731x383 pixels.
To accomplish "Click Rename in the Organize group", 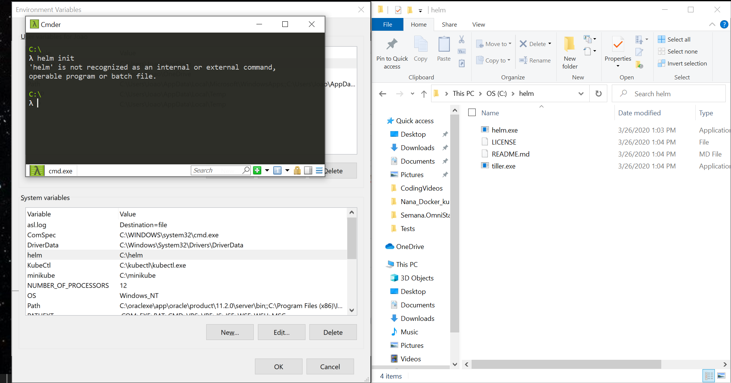I will pyautogui.click(x=535, y=60).
